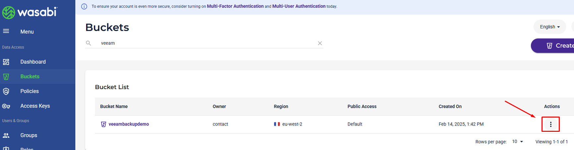
Task: Focus the bucket search field
Action: click(x=204, y=43)
